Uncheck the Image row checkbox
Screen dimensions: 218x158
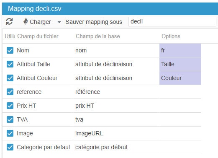click(10, 133)
